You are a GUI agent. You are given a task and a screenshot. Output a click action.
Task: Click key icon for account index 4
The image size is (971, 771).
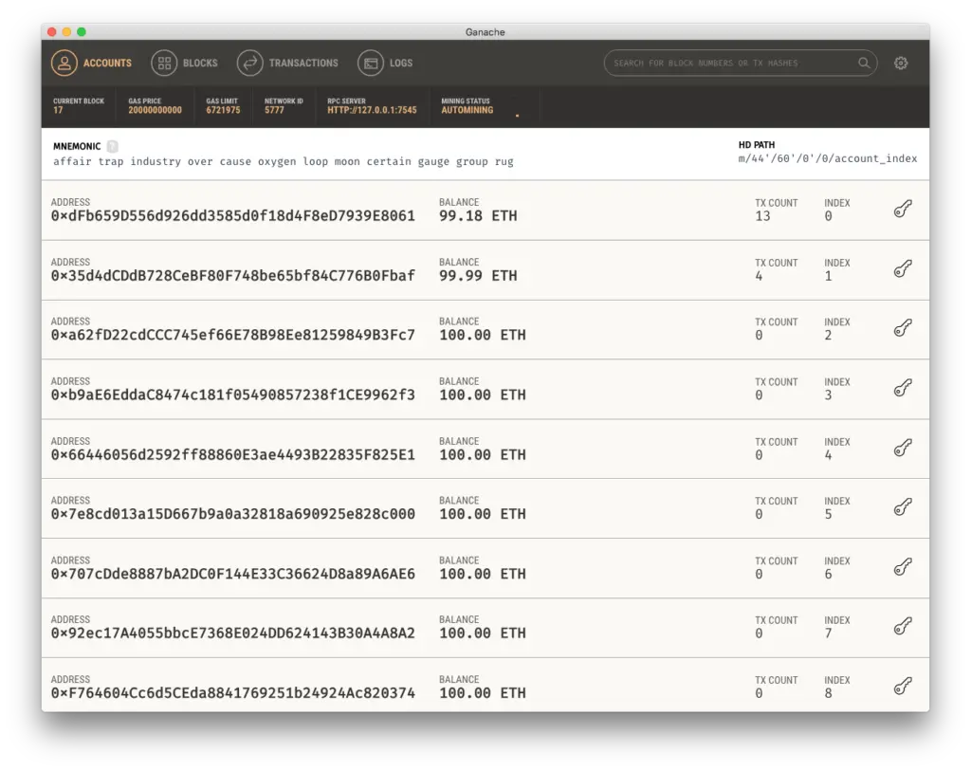[x=903, y=448]
